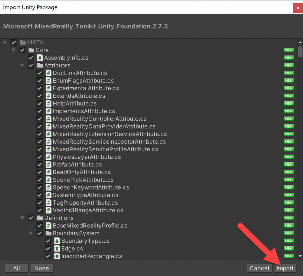
Task: Click the ScenePickAttribute.cs script icon
Action: click(x=49, y=180)
